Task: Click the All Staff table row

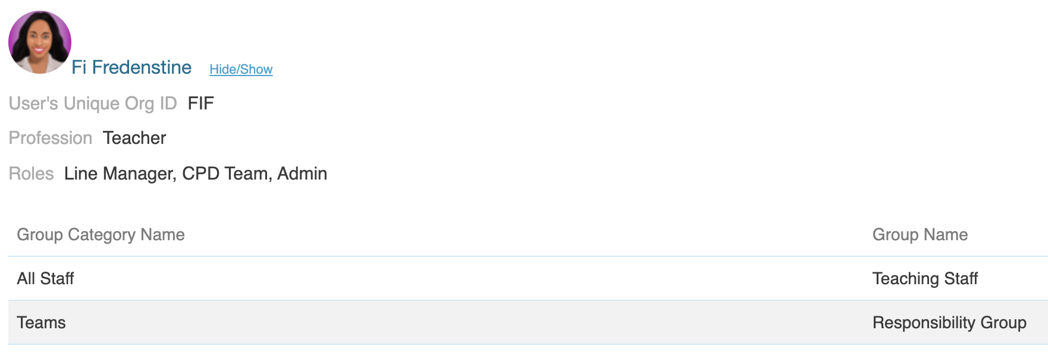Action: (x=528, y=279)
